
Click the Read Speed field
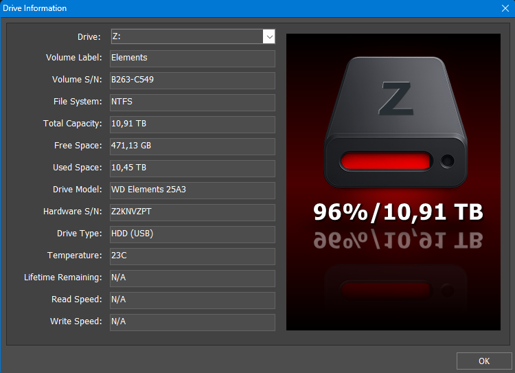coord(192,300)
